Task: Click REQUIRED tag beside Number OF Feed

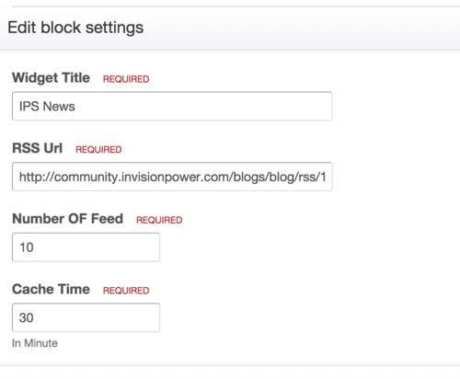Action: click(x=159, y=220)
